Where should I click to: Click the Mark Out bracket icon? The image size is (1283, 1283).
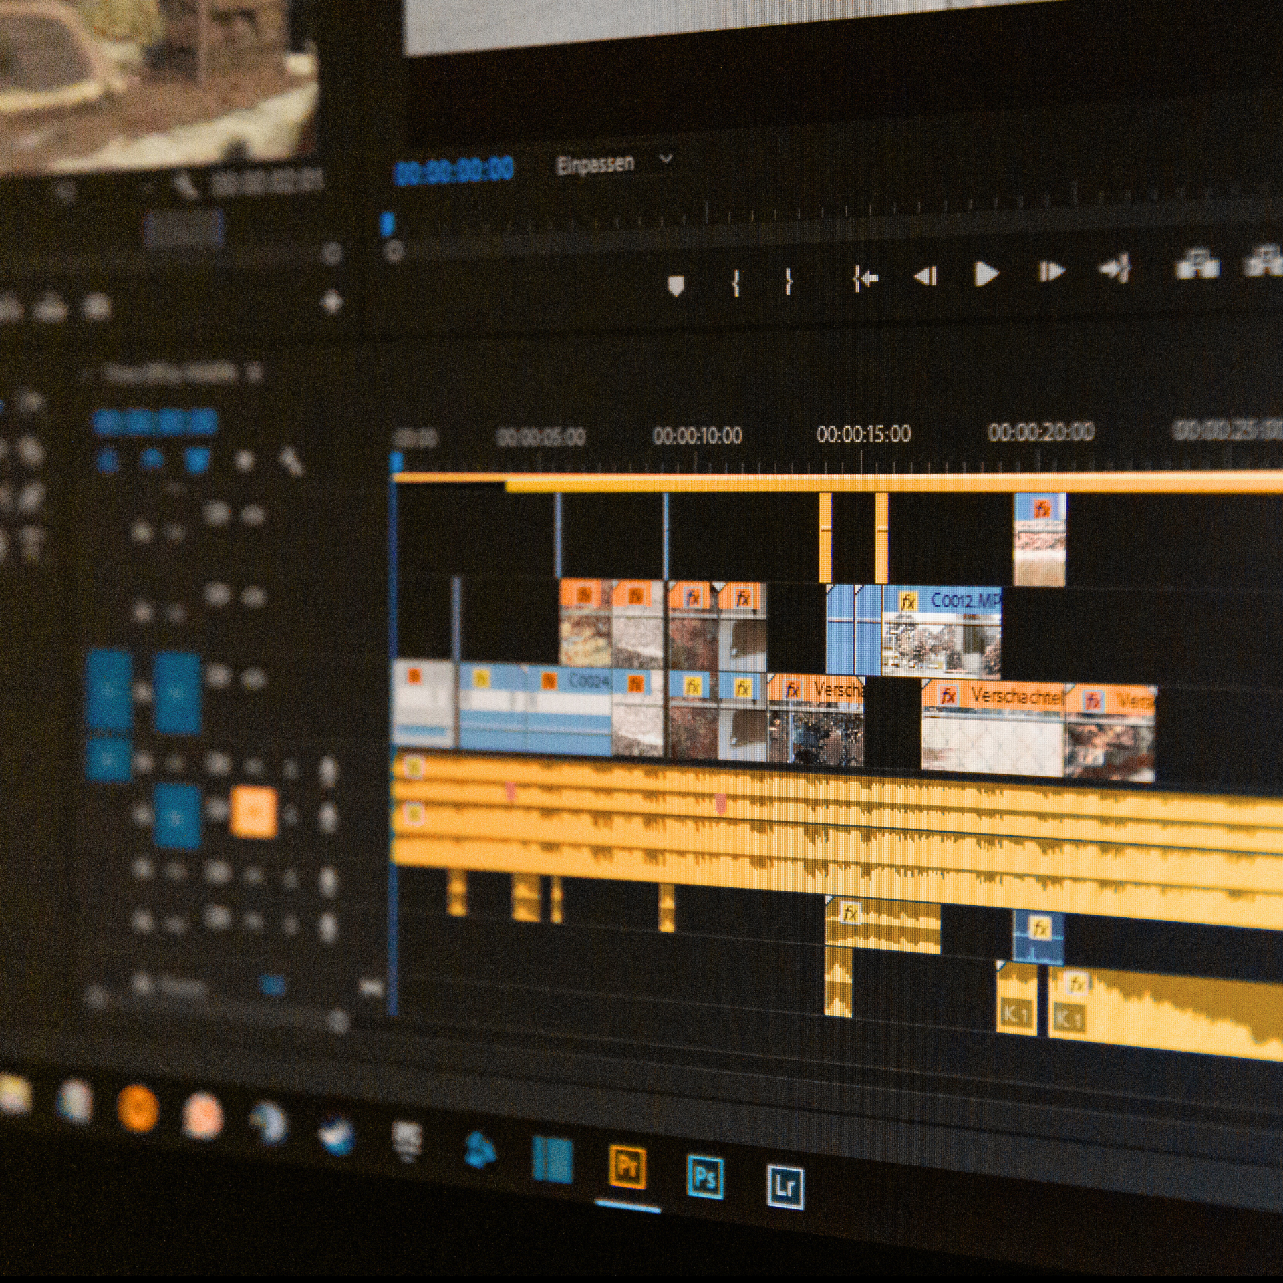pyautogui.click(x=789, y=281)
